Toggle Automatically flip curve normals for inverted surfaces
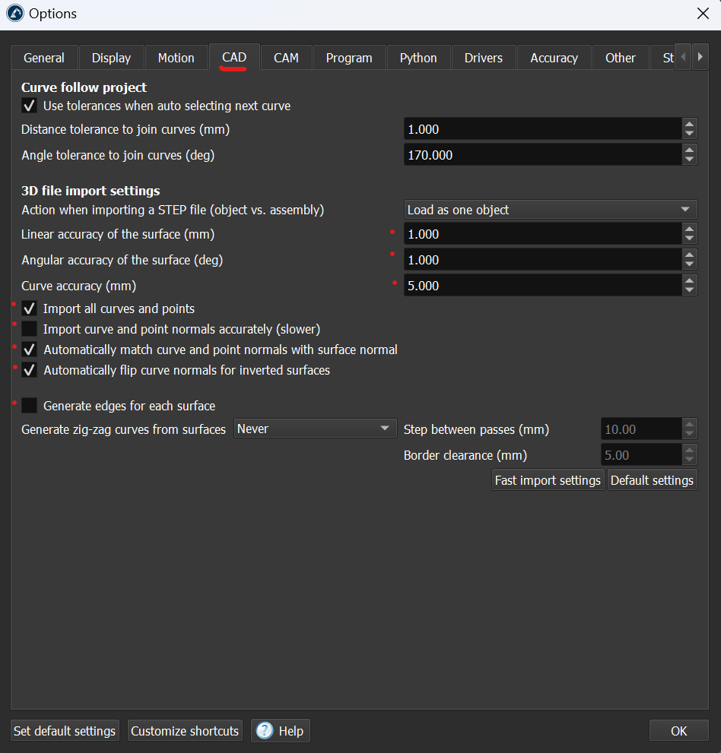The width and height of the screenshot is (721, 753). 30,370
